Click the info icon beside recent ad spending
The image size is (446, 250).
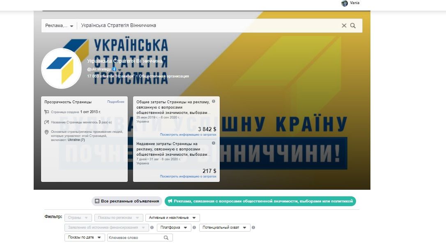[214, 143]
